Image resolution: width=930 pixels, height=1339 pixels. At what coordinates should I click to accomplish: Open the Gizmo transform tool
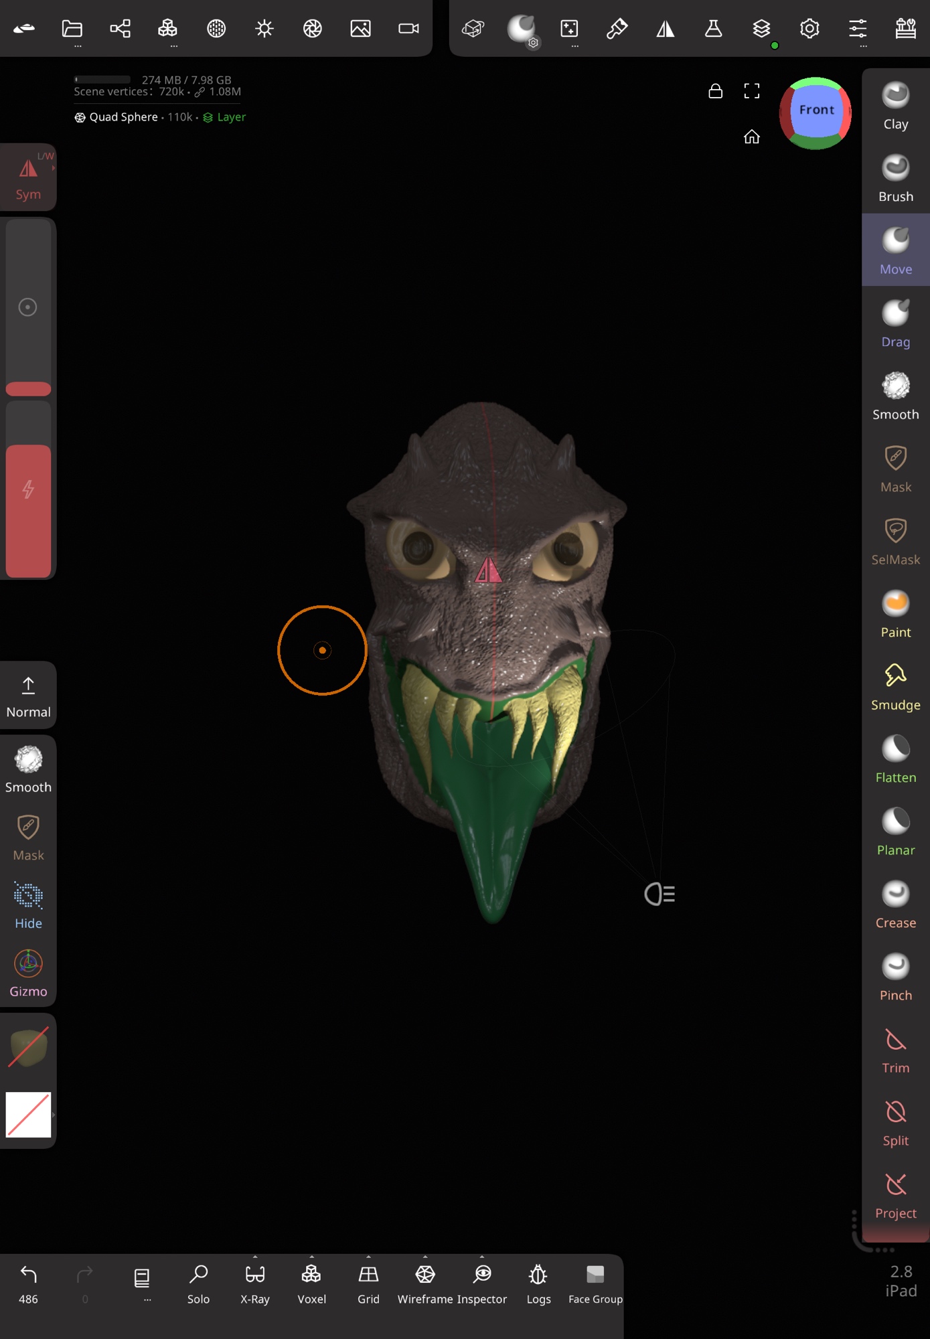point(28,973)
